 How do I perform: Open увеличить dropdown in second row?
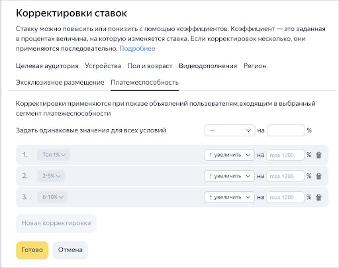click(x=229, y=176)
